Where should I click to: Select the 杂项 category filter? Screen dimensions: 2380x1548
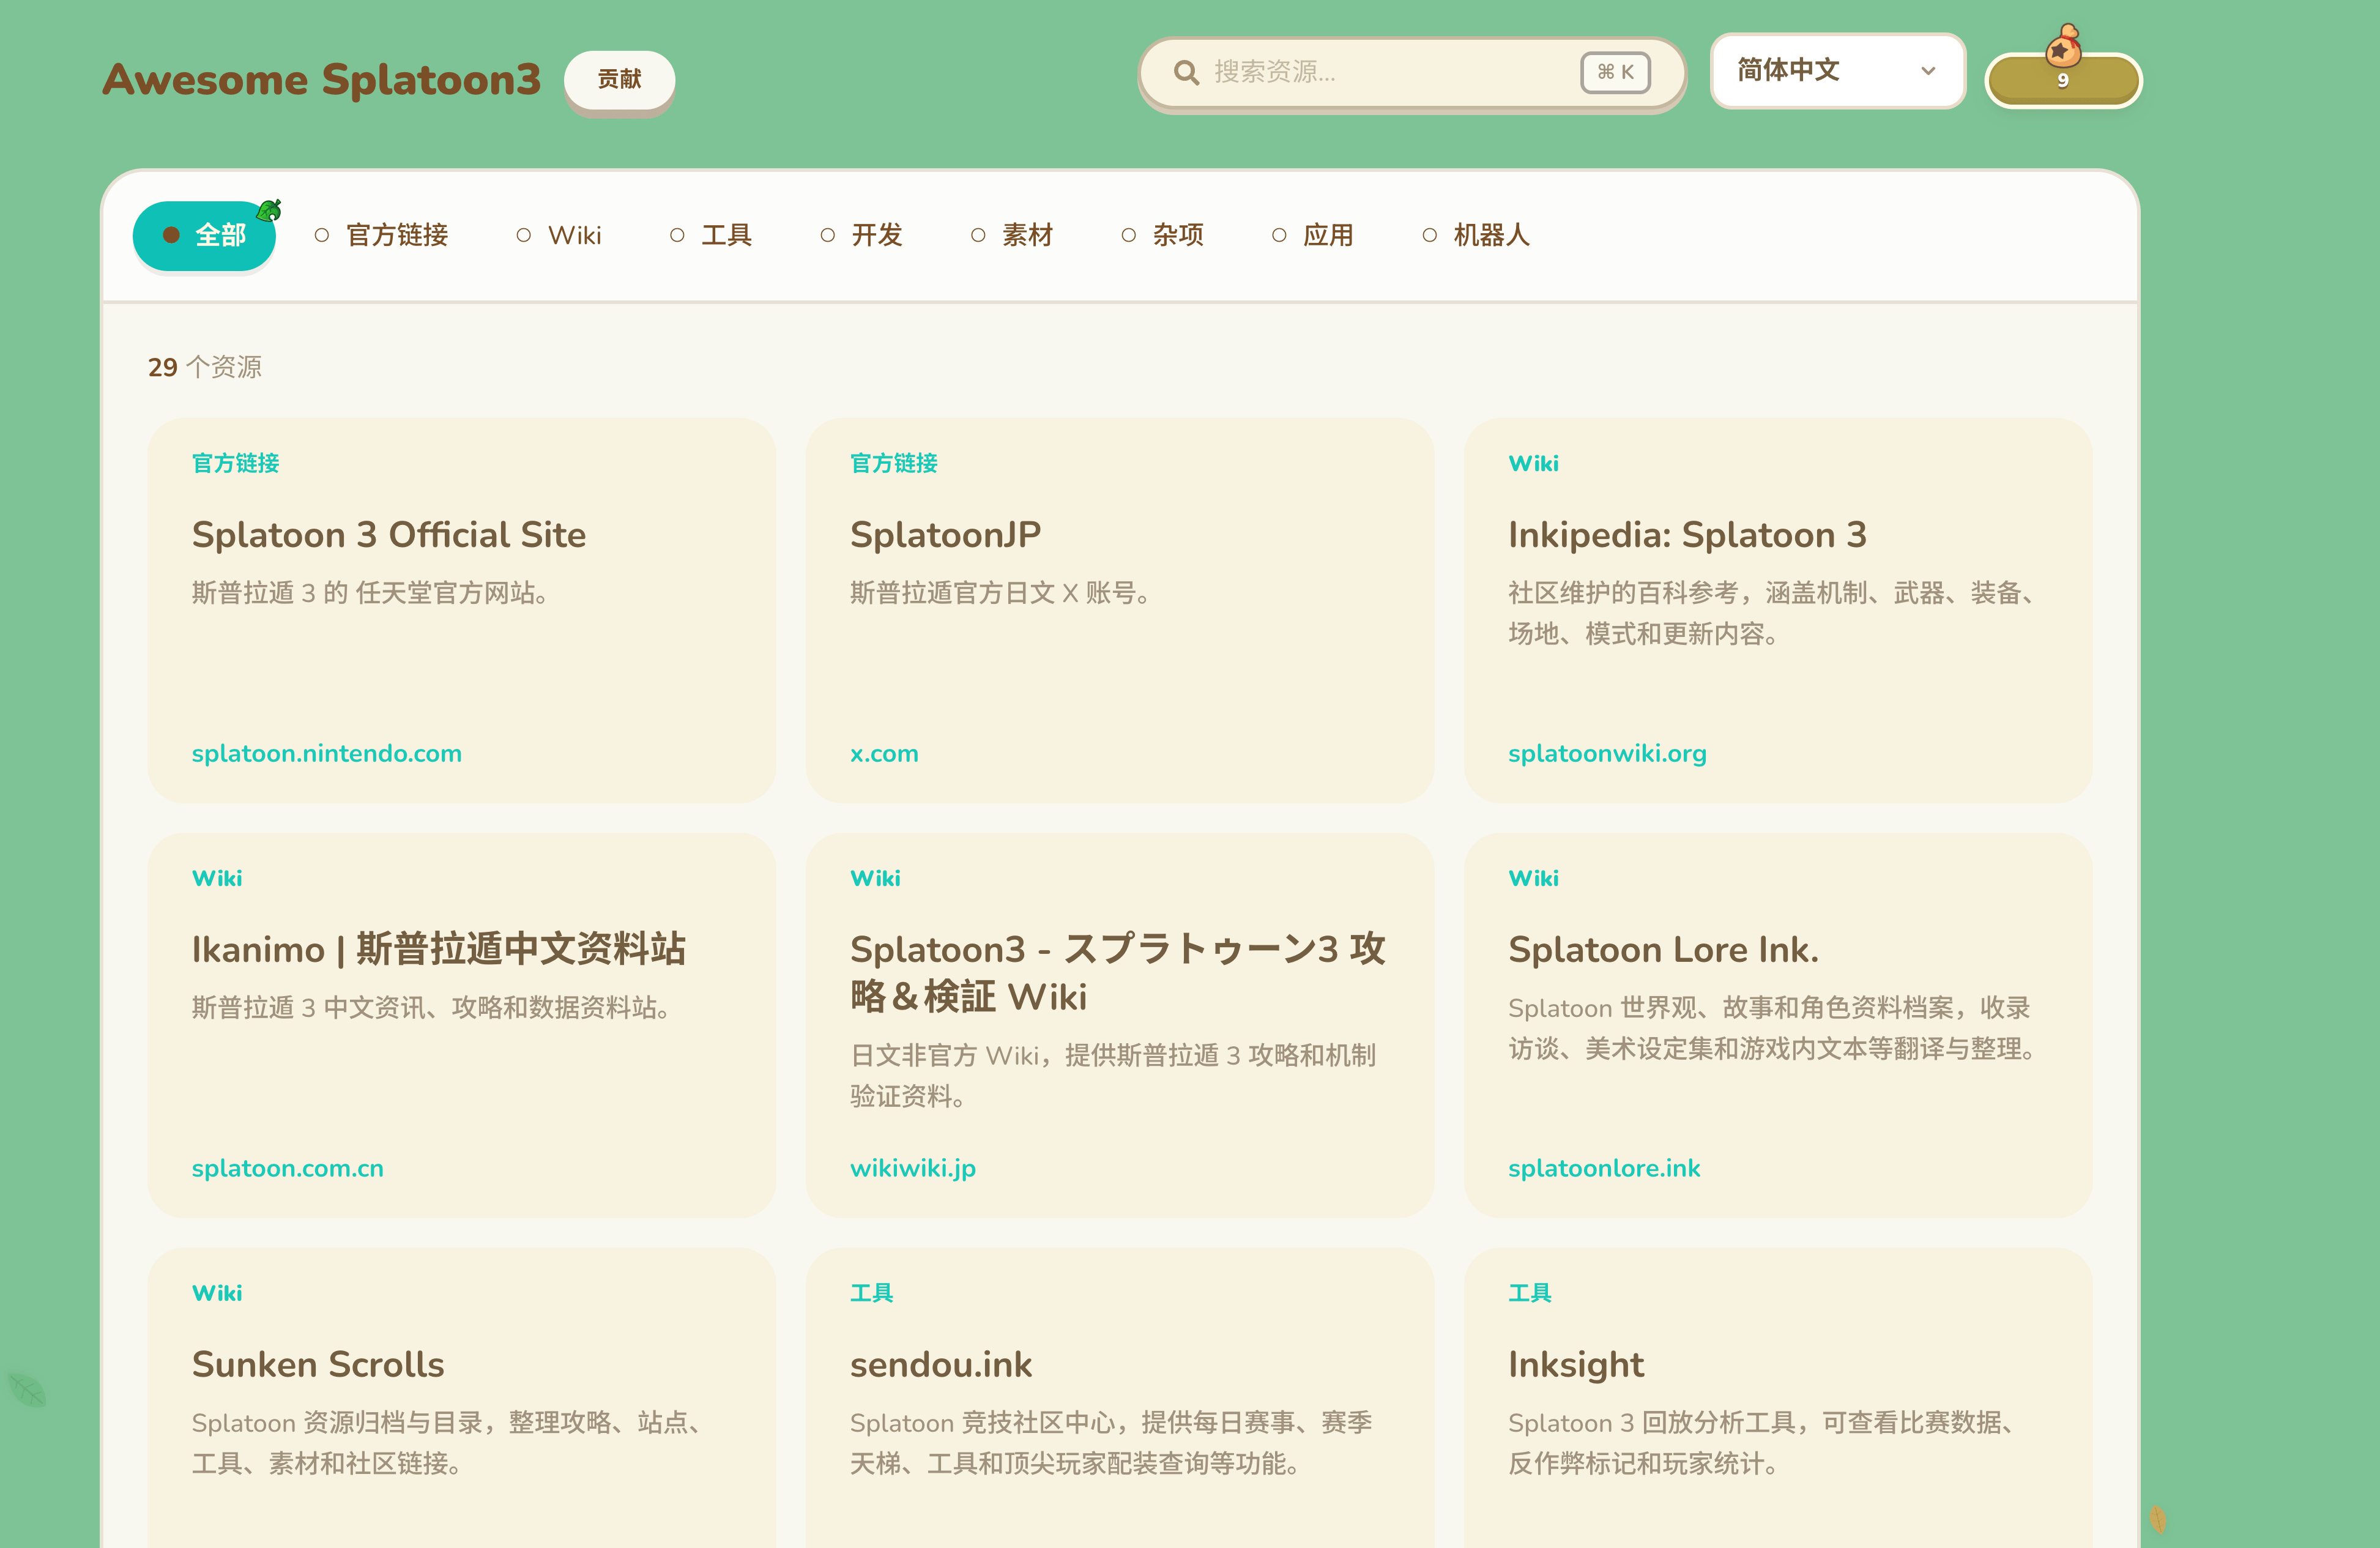click(x=1162, y=235)
